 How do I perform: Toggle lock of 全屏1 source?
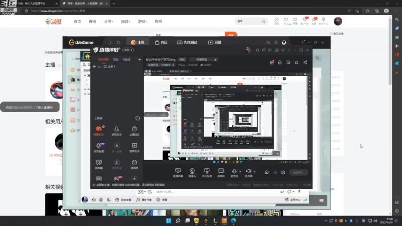99,67
